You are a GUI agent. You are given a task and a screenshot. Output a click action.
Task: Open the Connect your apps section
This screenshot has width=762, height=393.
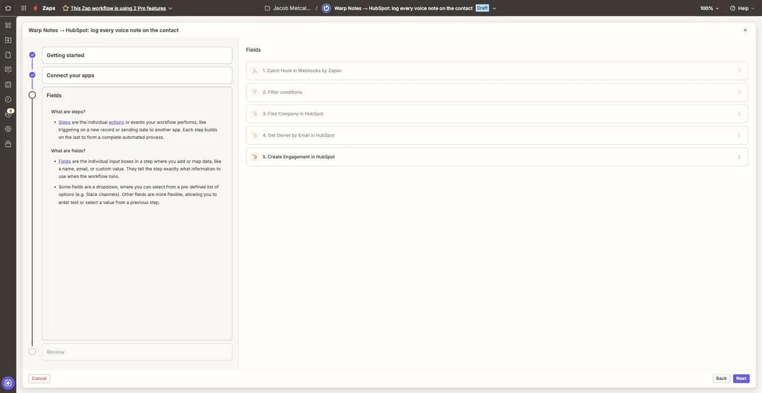tap(137, 75)
